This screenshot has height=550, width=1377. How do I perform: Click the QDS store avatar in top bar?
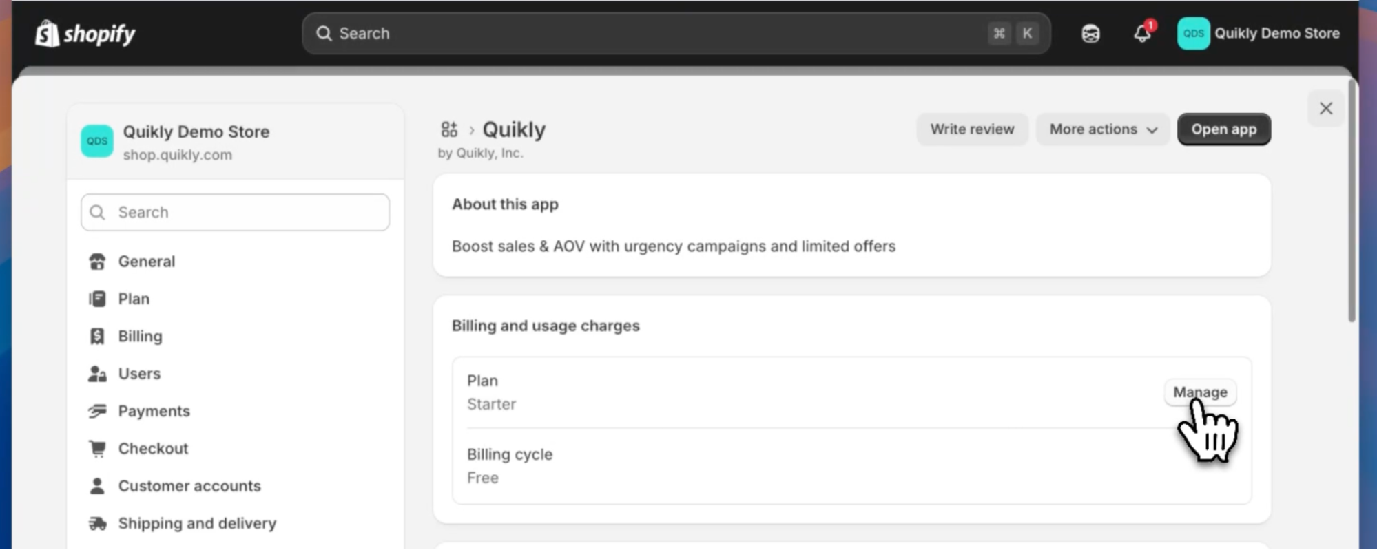pos(1193,33)
